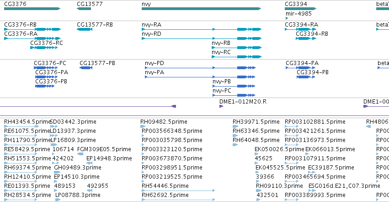Screen dimensions: 389x202
Task: Click the nvy-RD transcript label
Action: [151, 34]
